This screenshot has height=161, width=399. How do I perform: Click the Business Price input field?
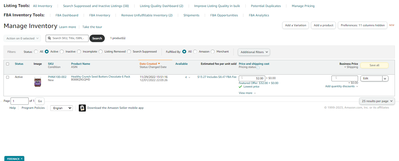point(345,78)
